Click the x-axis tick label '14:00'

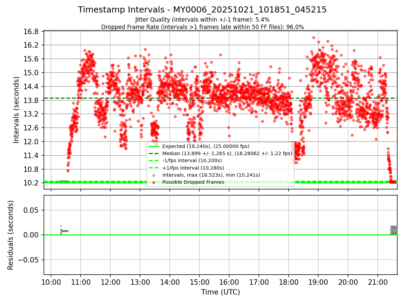(170, 282)
